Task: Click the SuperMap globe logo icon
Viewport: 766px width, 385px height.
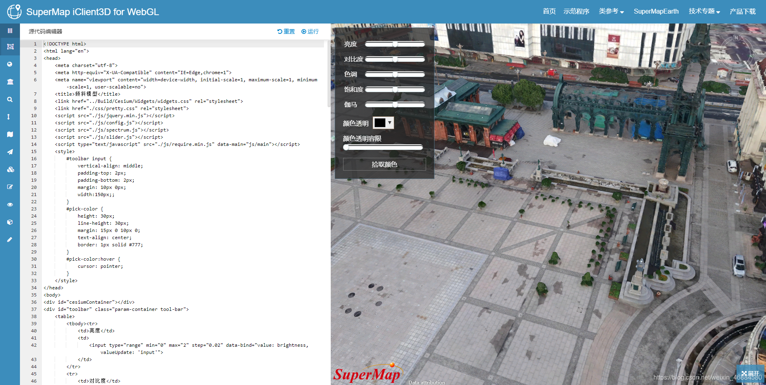Action: (x=14, y=12)
